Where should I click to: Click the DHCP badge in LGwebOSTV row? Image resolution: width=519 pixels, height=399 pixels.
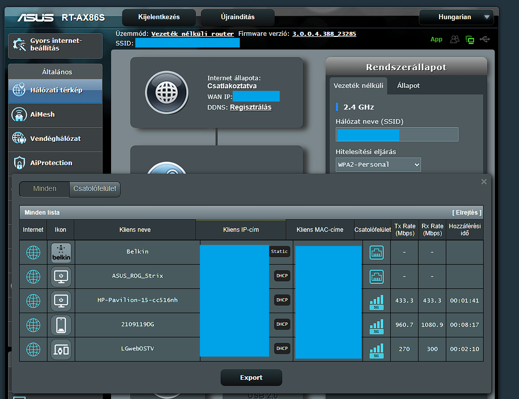coord(282,348)
